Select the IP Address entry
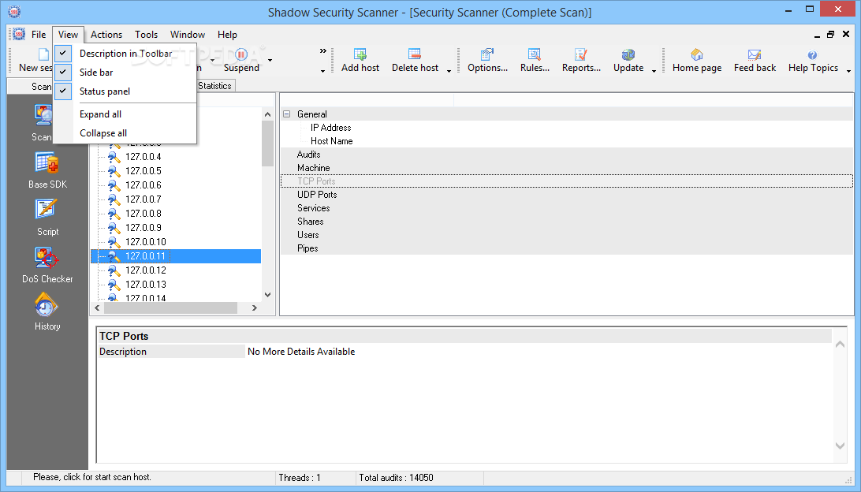Viewport: 861px width, 492px height. tap(330, 128)
